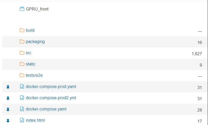Open the packaging folder link
The image size is (208, 125).
point(35,42)
